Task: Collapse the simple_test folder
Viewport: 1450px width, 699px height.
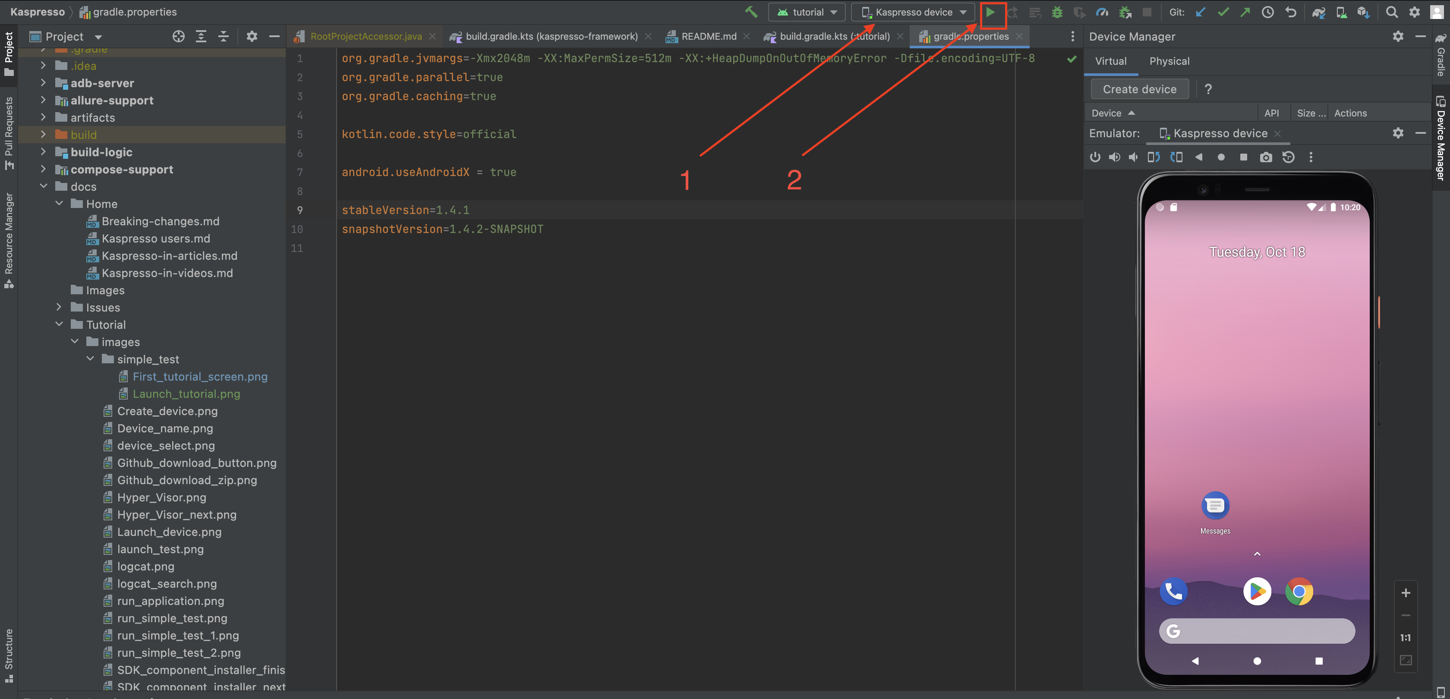Action: tap(90, 359)
